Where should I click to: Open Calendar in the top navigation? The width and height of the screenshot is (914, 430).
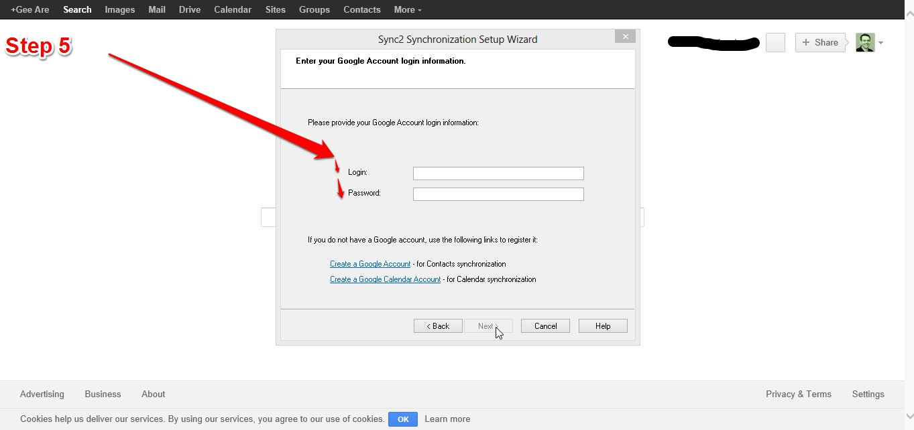pyautogui.click(x=233, y=9)
